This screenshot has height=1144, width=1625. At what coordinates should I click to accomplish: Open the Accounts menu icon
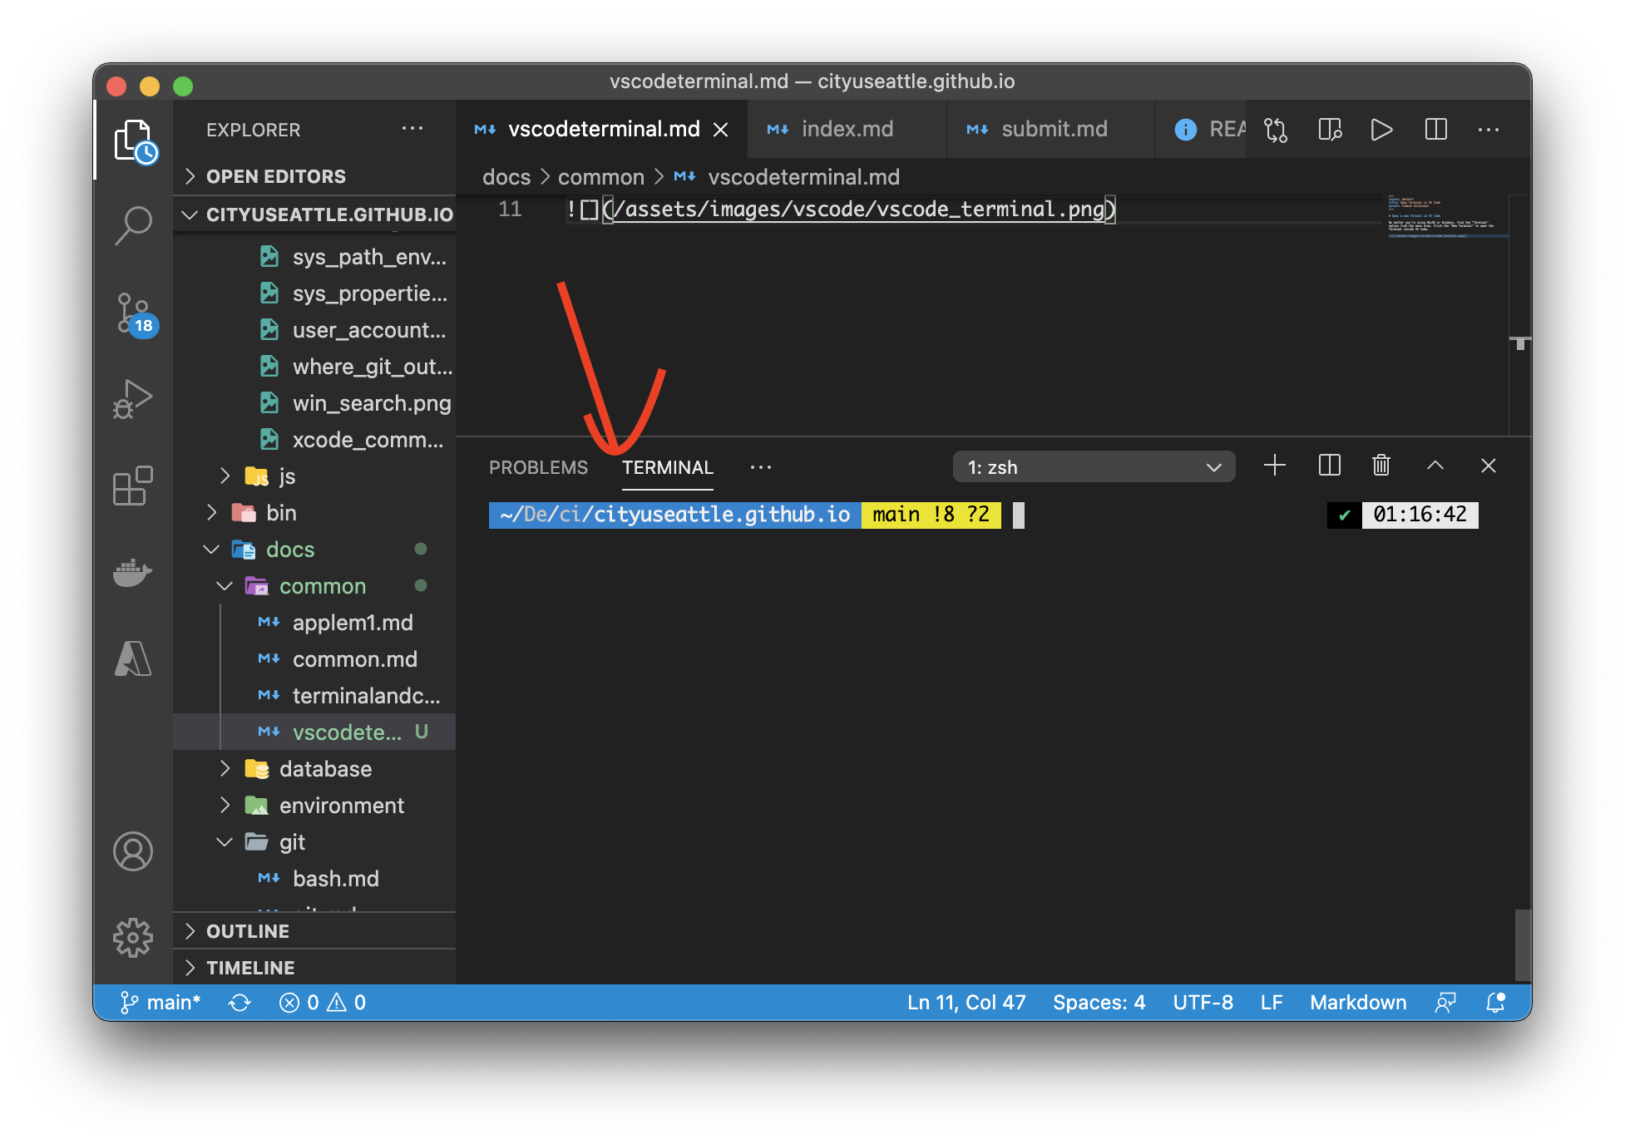point(133,851)
